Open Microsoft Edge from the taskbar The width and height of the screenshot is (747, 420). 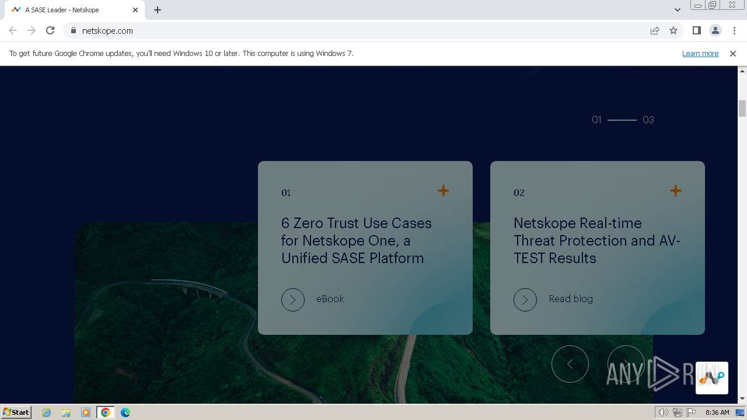pyautogui.click(x=125, y=412)
